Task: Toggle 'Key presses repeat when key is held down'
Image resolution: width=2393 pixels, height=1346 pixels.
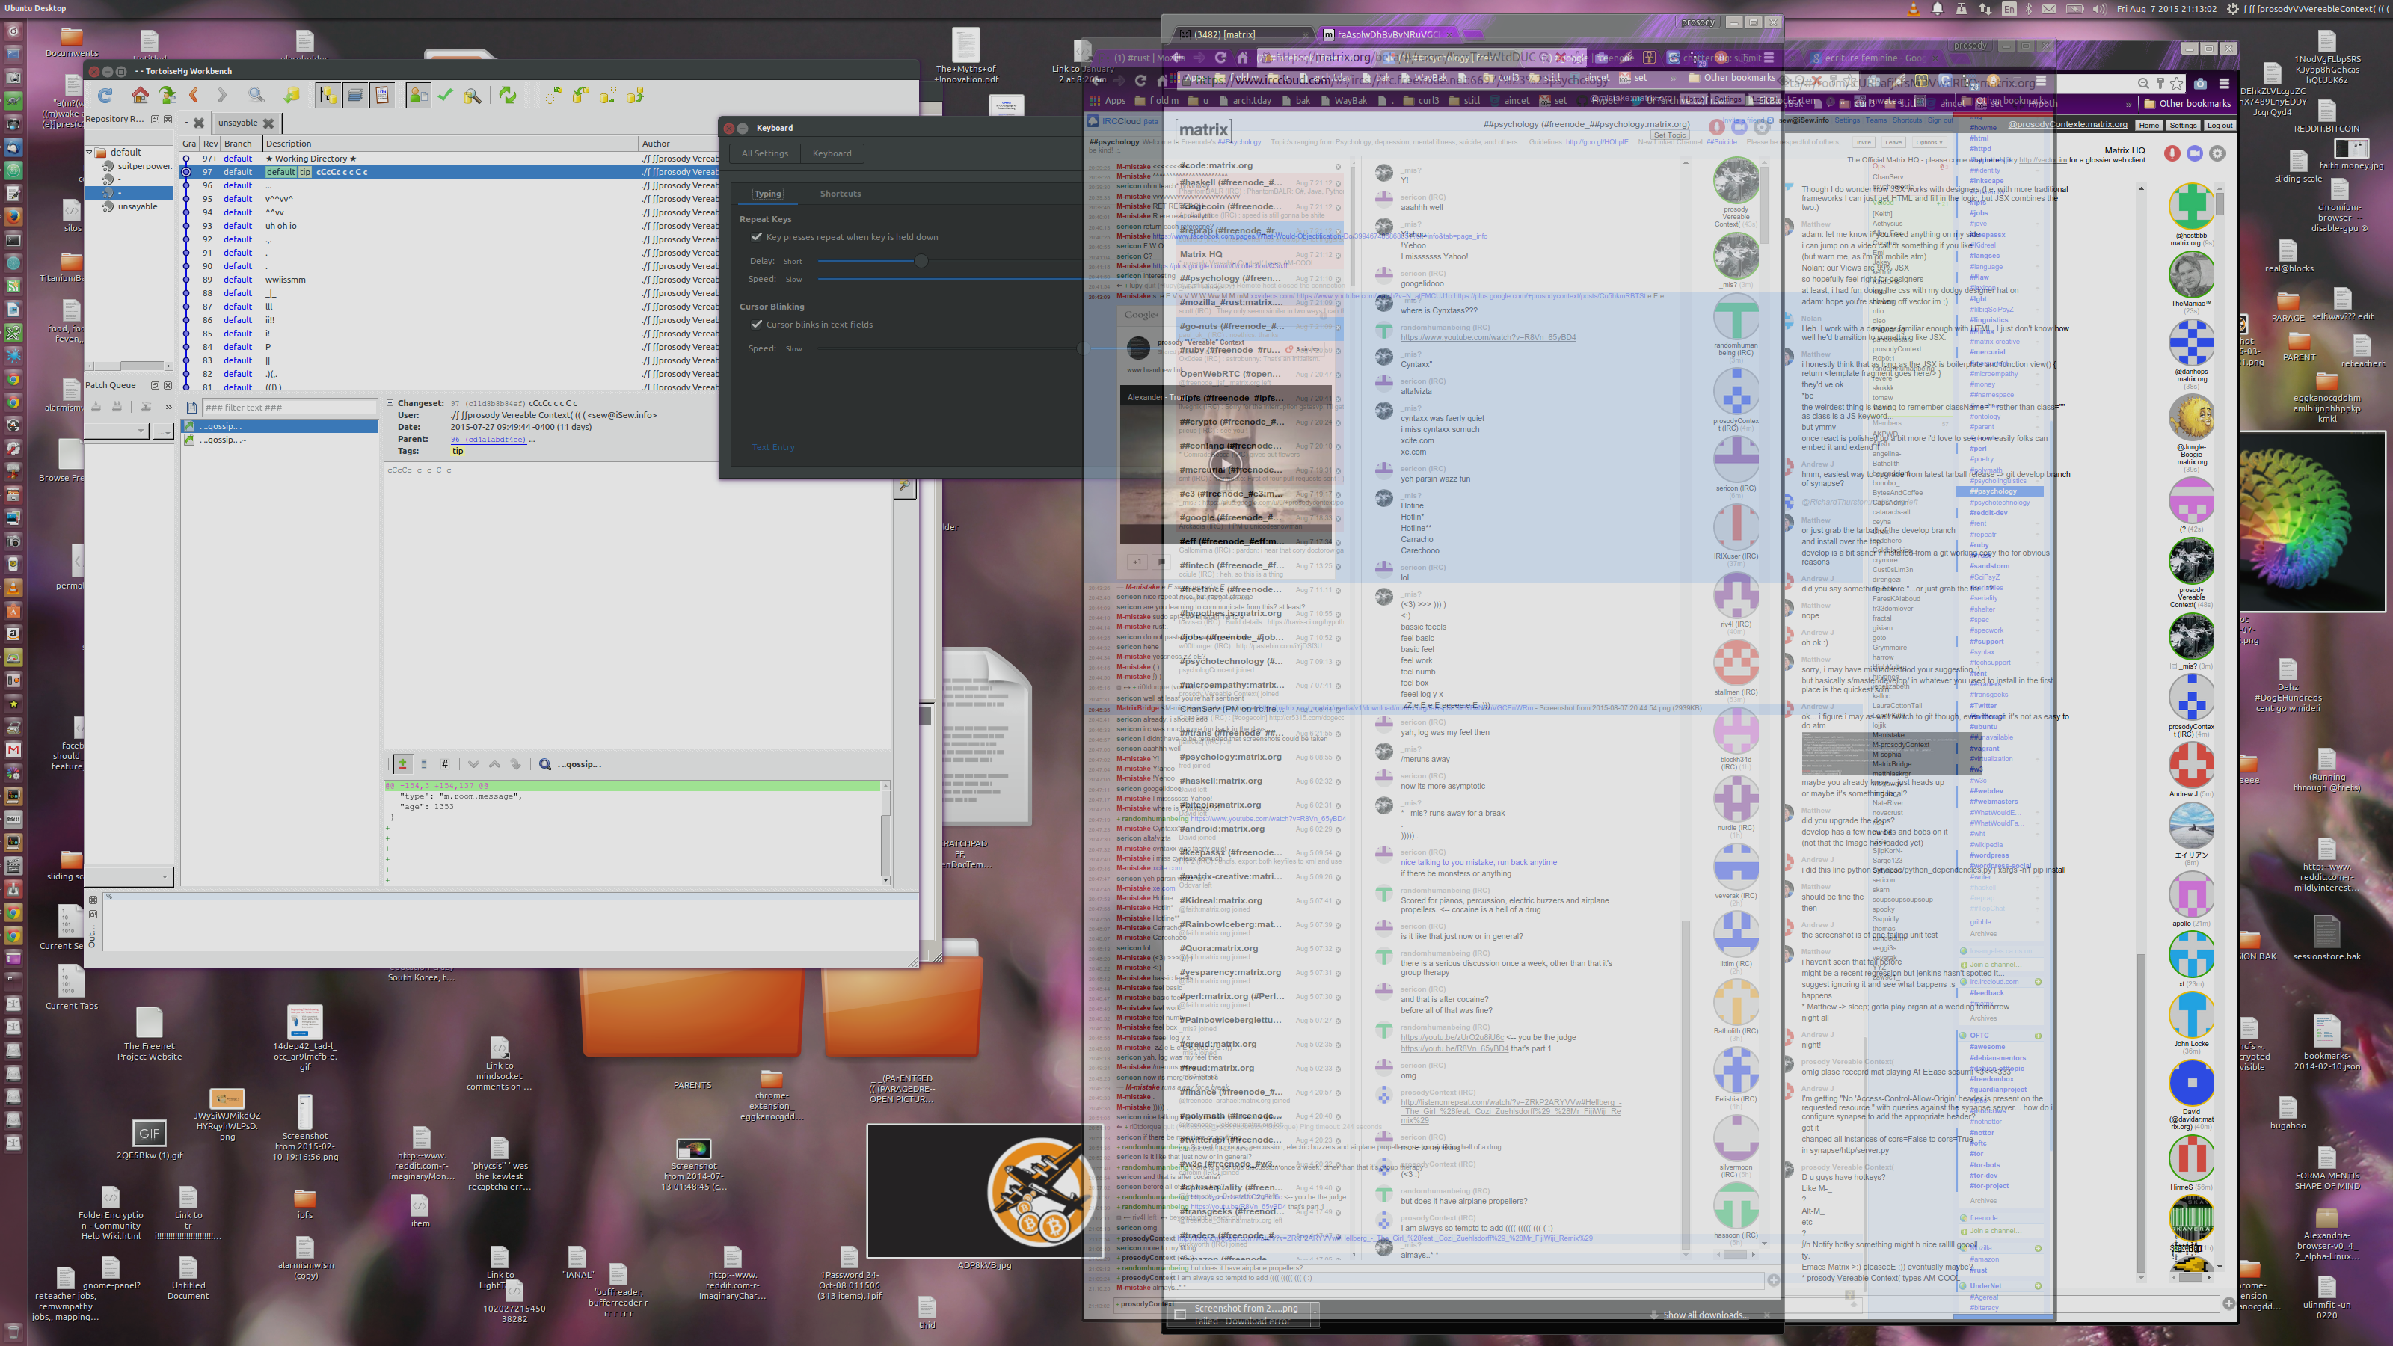Action: (757, 237)
